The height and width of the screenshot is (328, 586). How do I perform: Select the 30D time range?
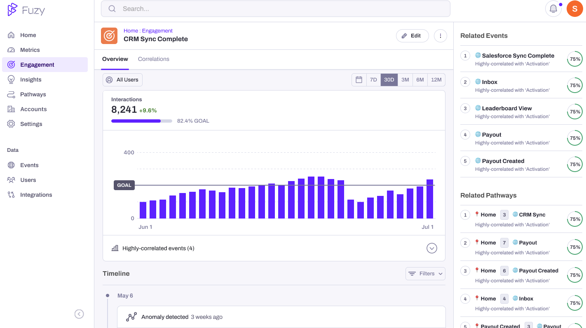click(389, 80)
